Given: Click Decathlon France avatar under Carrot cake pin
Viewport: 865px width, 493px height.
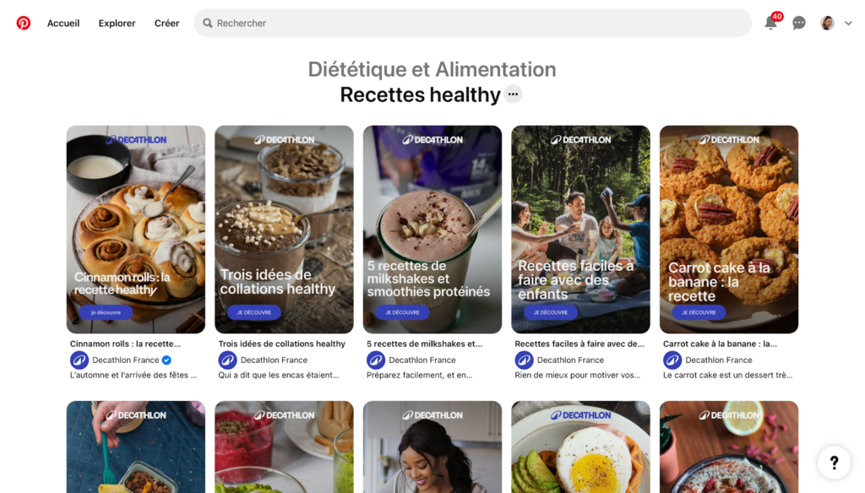Looking at the screenshot, I should (x=672, y=360).
